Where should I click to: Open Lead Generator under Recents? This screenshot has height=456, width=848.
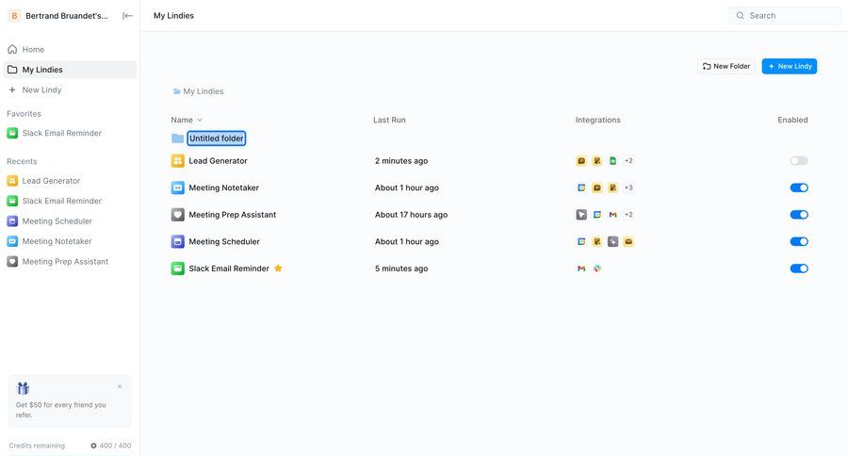tap(70, 181)
